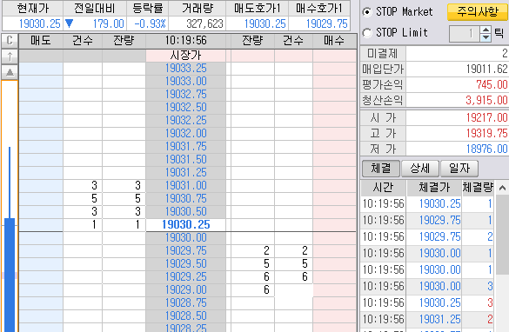This screenshot has height=332, width=509.
Task: Click price row 19031.00 in ladder
Action: (x=185, y=185)
